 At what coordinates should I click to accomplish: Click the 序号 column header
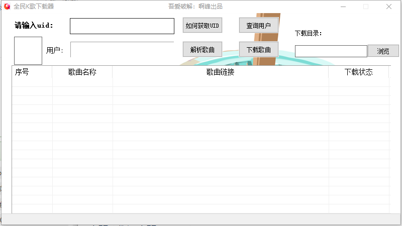click(32, 72)
